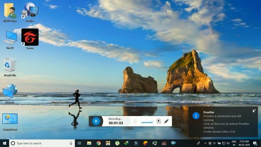Open the People icon in system tray

click(199, 143)
